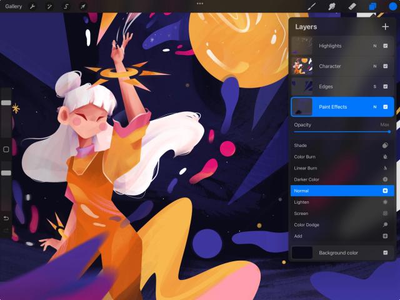Click the Darker Color icon

click(x=385, y=179)
